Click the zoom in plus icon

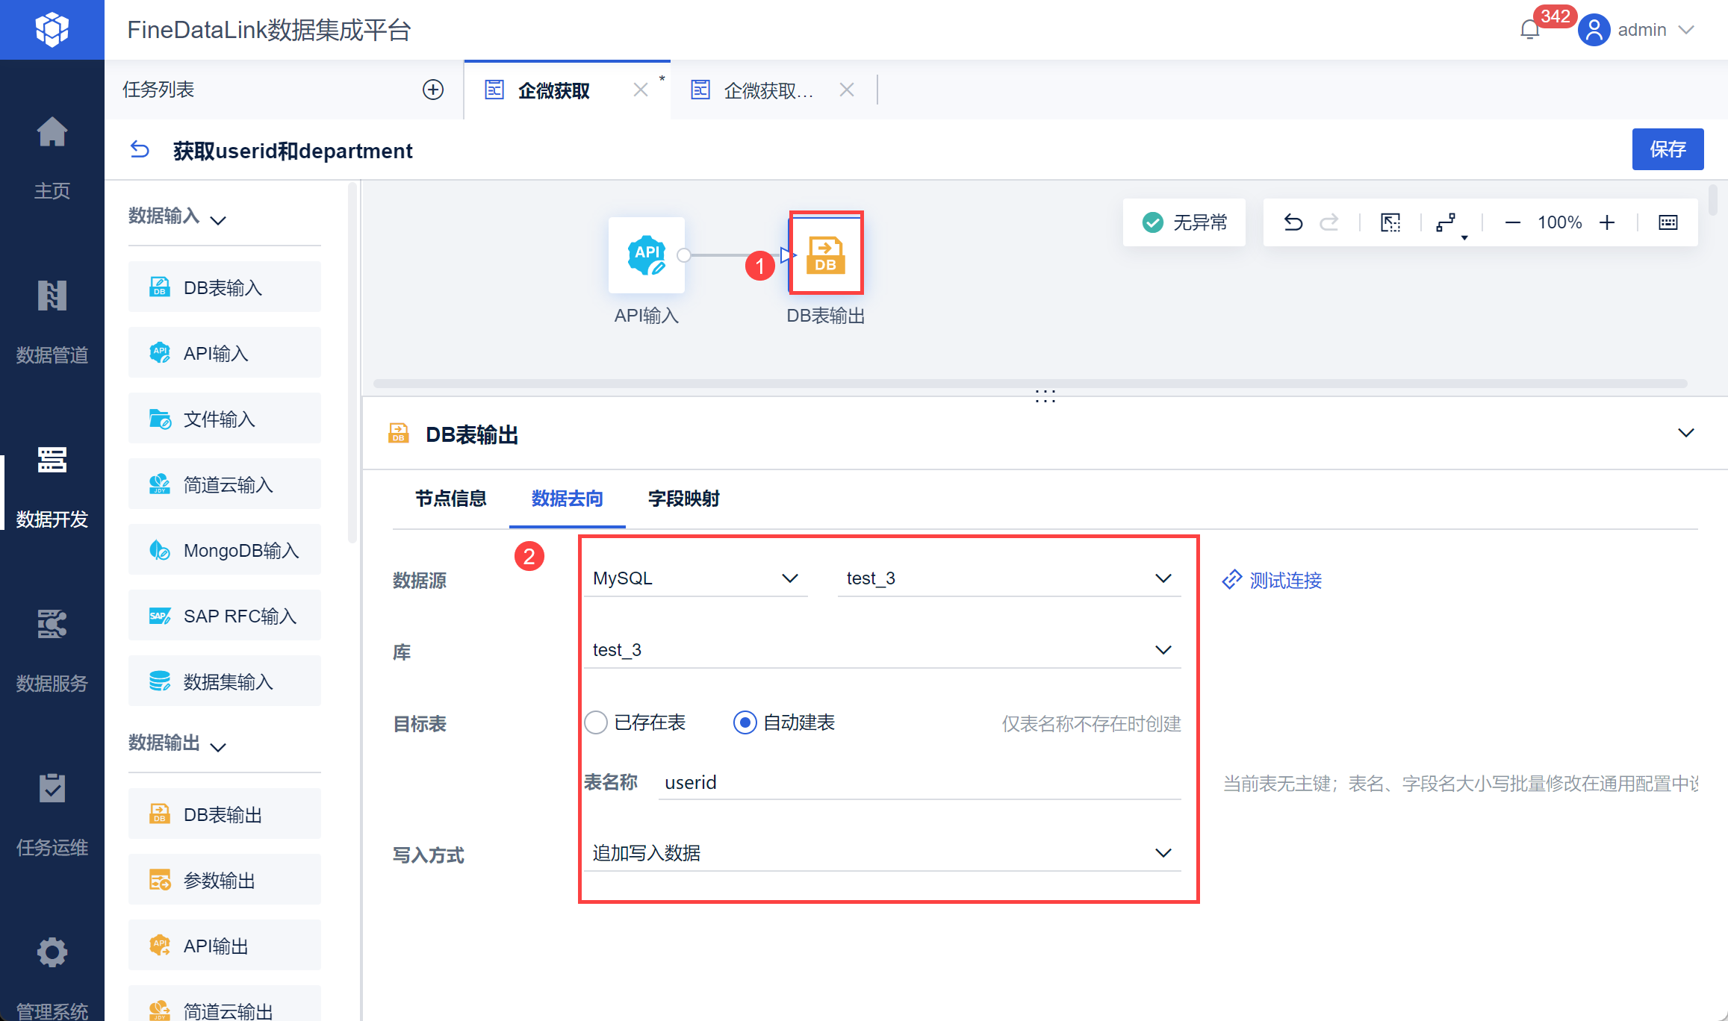1607,222
